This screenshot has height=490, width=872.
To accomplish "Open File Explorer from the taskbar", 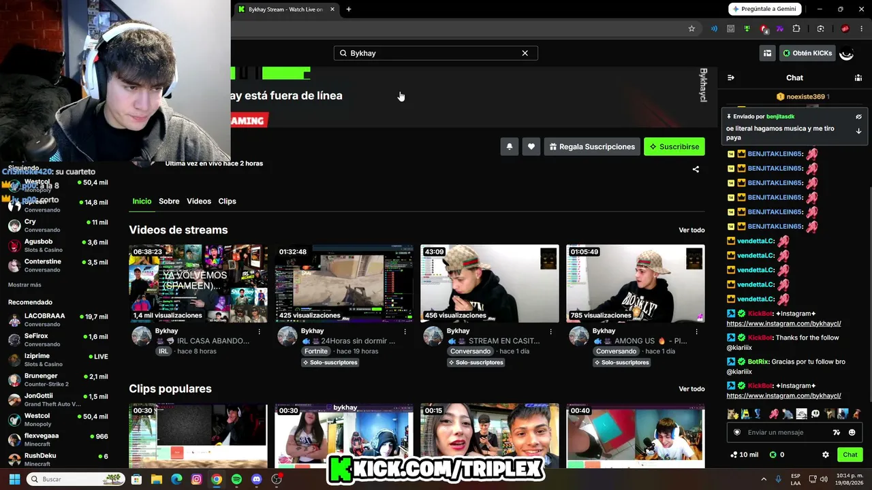I will coord(157,479).
